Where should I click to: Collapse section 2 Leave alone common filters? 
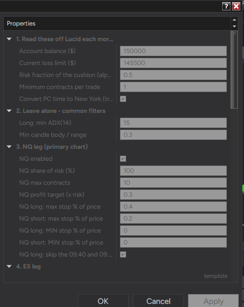pyautogui.click(x=9, y=111)
